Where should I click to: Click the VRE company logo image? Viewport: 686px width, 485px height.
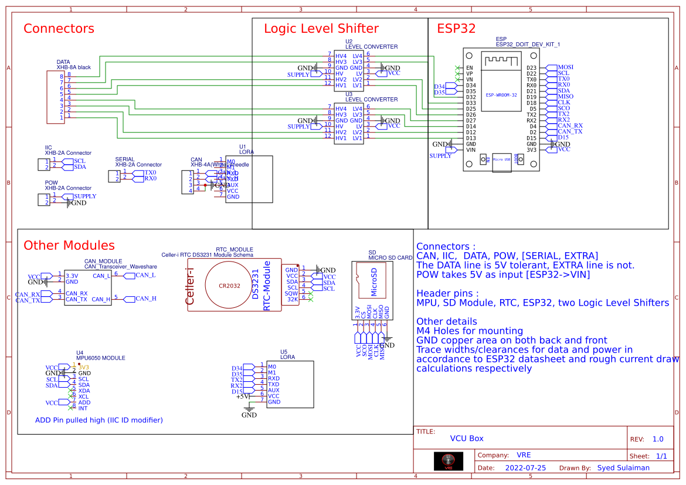pyautogui.click(x=448, y=461)
